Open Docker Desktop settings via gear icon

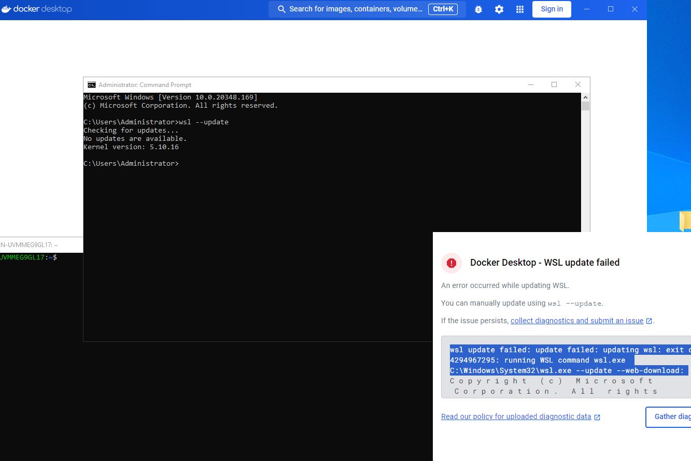(x=499, y=9)
